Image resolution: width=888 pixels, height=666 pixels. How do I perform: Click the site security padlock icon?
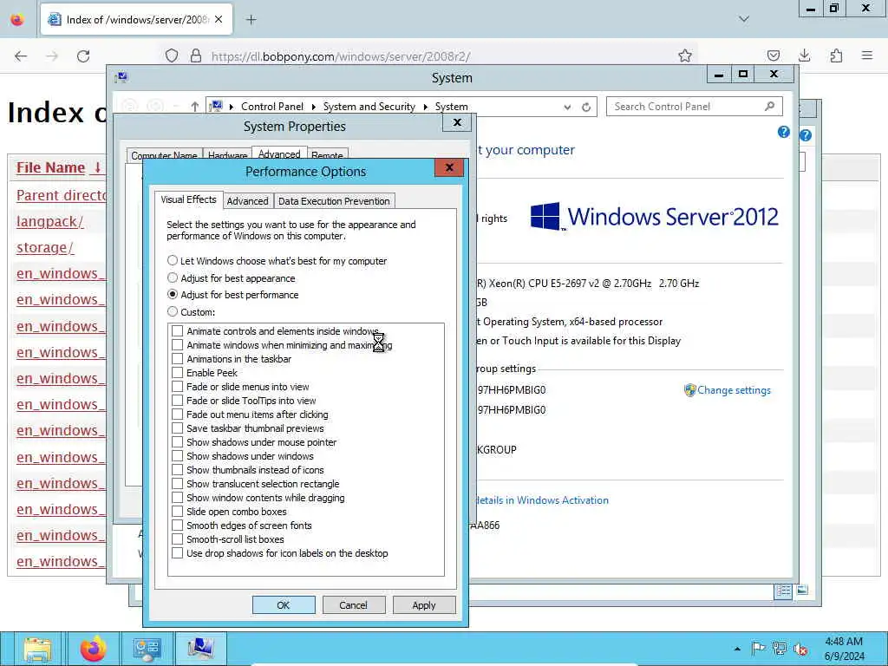click(x=196, y=55)
